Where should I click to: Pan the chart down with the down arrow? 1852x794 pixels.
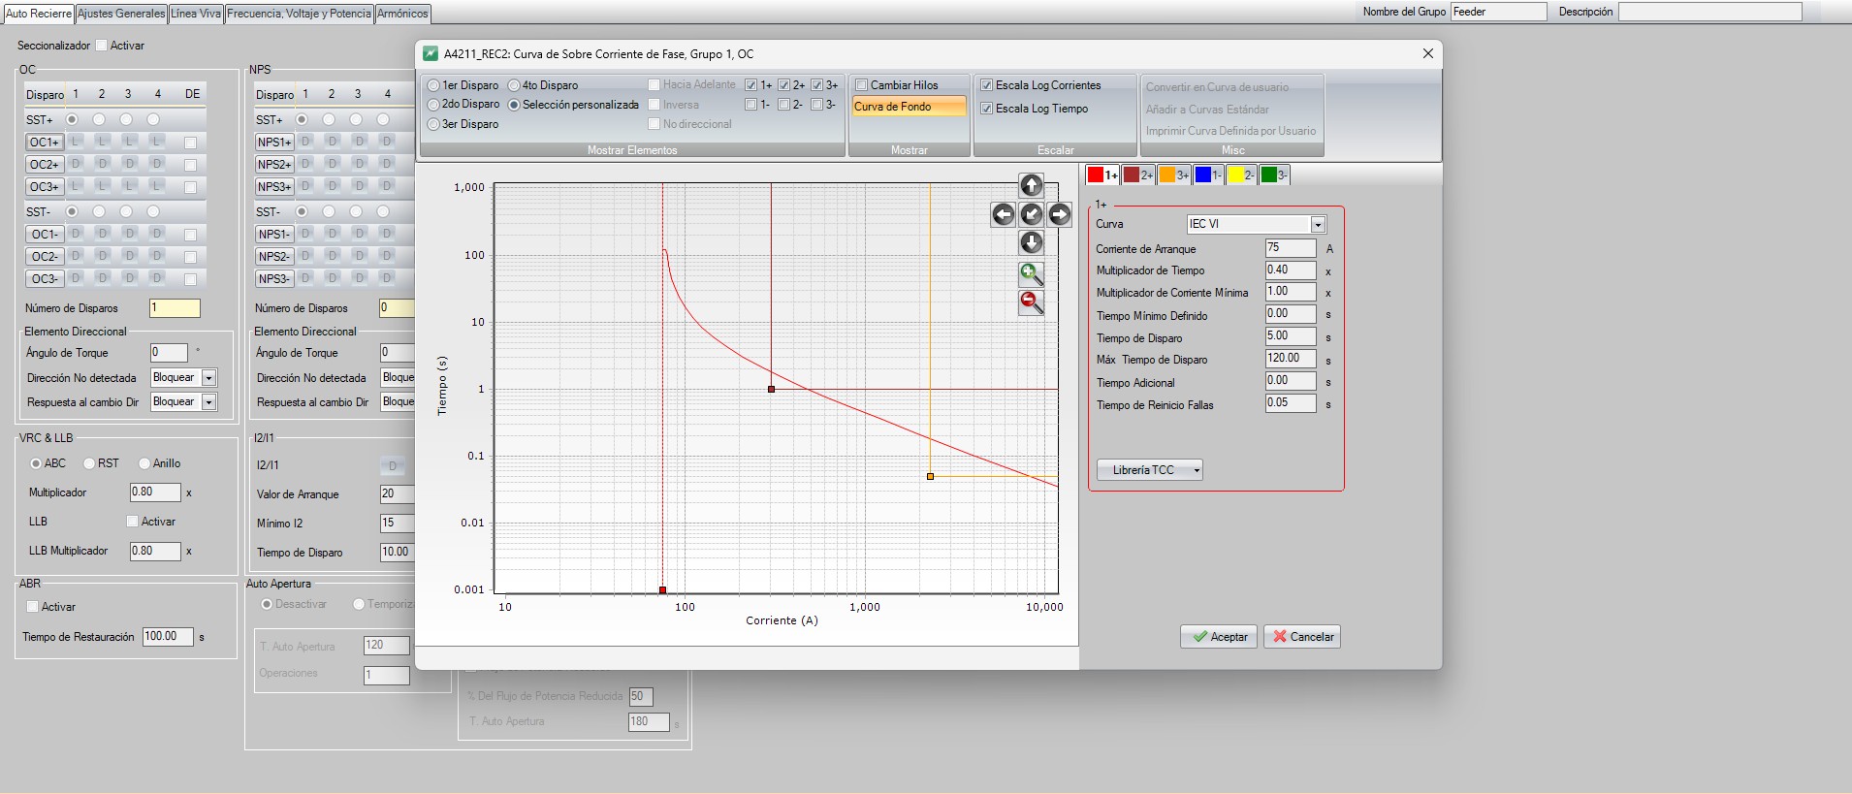[x=1032, y=242]
